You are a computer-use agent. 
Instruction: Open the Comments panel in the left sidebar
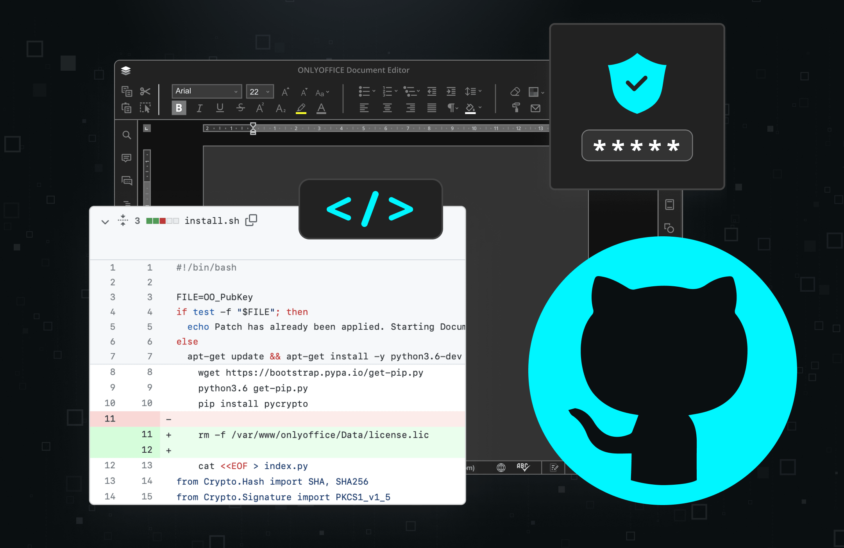126,158
